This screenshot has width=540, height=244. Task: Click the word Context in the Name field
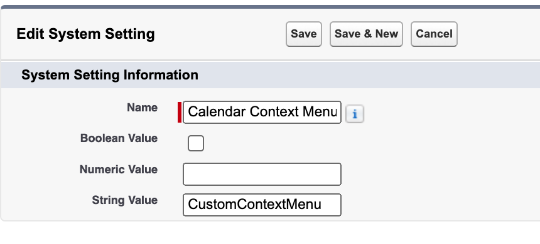[274, 112]
